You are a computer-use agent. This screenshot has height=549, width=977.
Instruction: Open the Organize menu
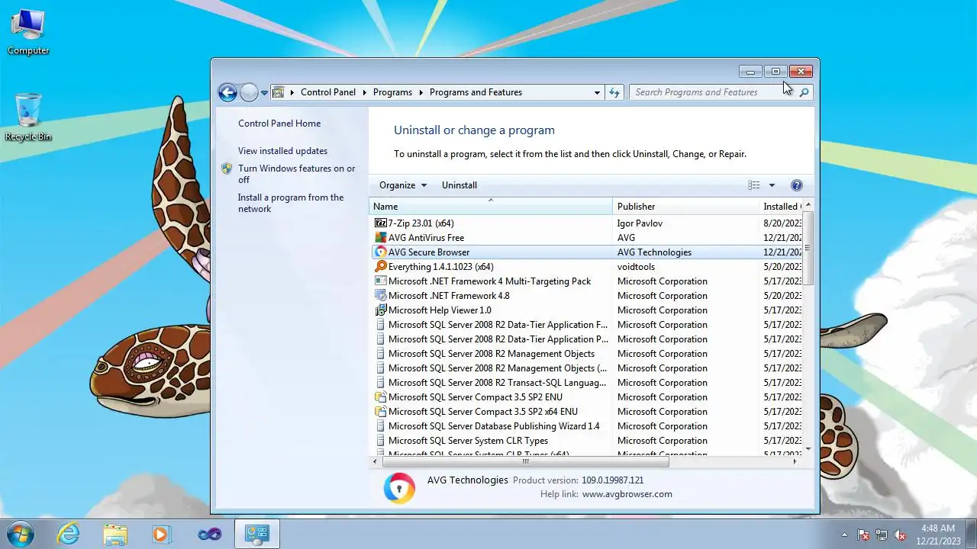tap(403, 185)
